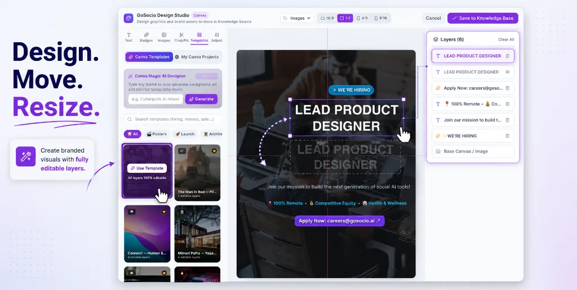This screenshot has height=290, width=577.
Task: Click the WE'RE HIRING badge on canvas
Action: (351, 90)
